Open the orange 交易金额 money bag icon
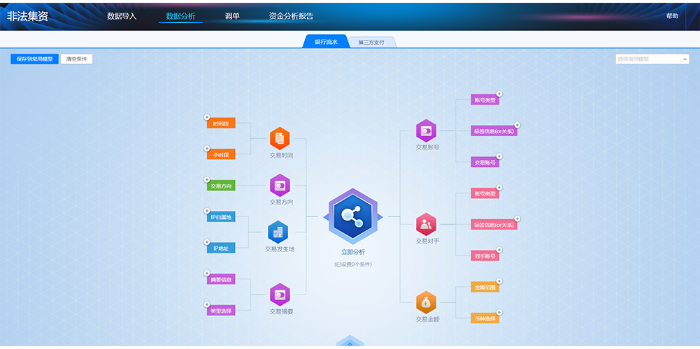 pyautogui.click(x=426, y=302)
